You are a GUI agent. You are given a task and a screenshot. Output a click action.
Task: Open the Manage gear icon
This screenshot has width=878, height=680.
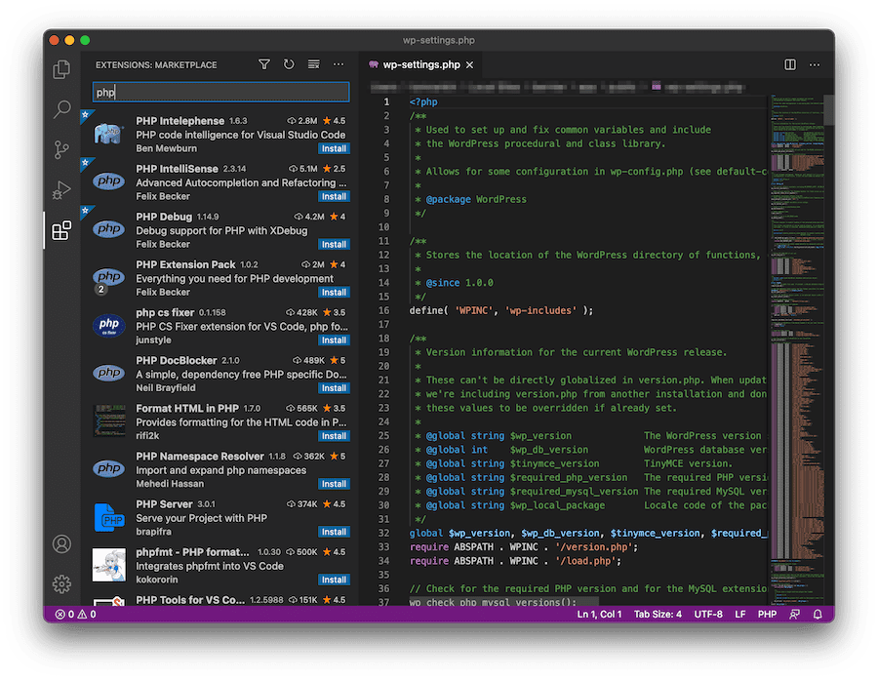click(61, 583)
